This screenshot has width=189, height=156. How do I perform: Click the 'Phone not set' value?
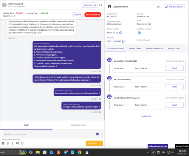pyautogui.click(x=113, y=33)
